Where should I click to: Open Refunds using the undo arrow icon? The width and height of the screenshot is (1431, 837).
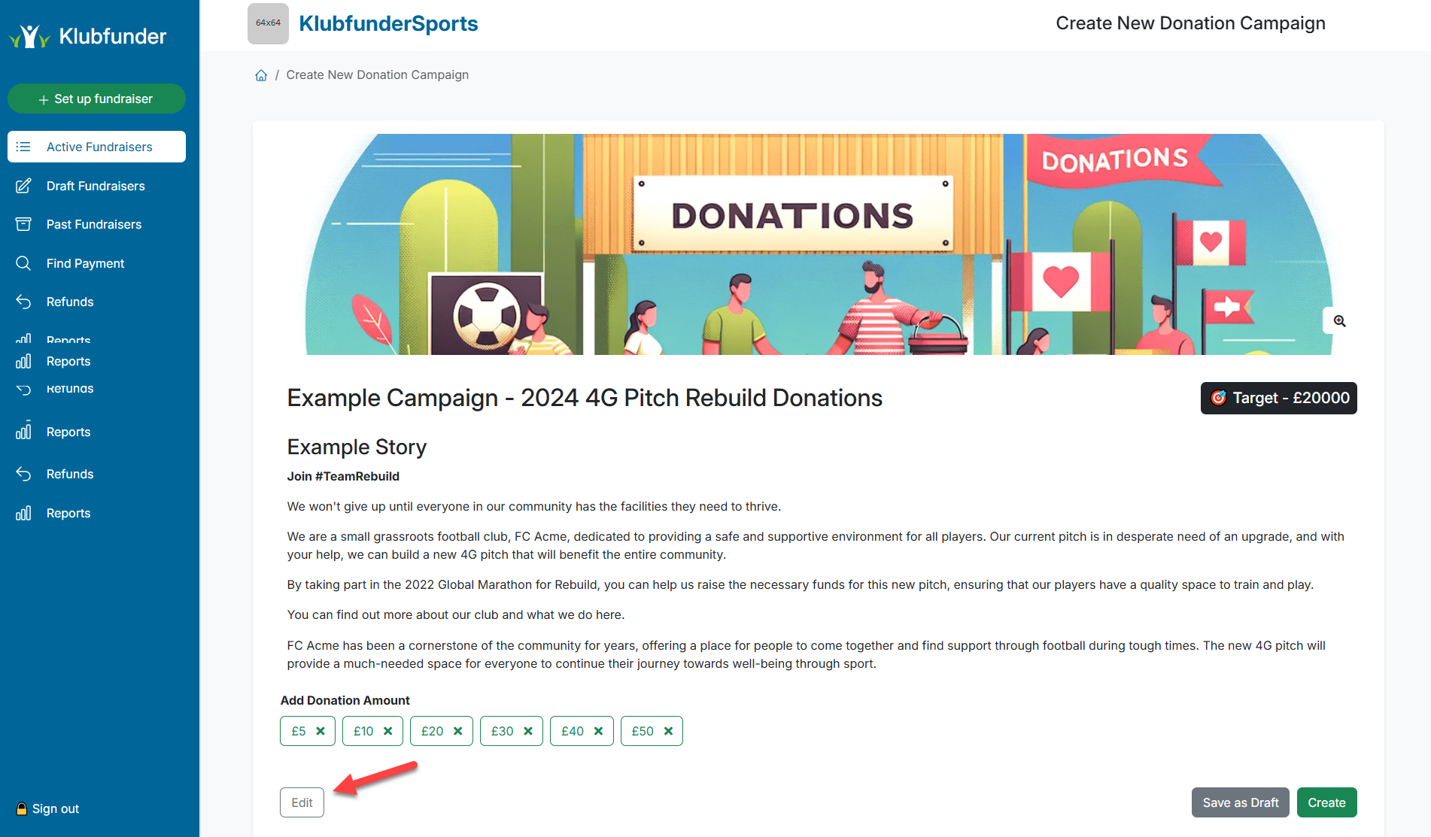pos(23,302)
